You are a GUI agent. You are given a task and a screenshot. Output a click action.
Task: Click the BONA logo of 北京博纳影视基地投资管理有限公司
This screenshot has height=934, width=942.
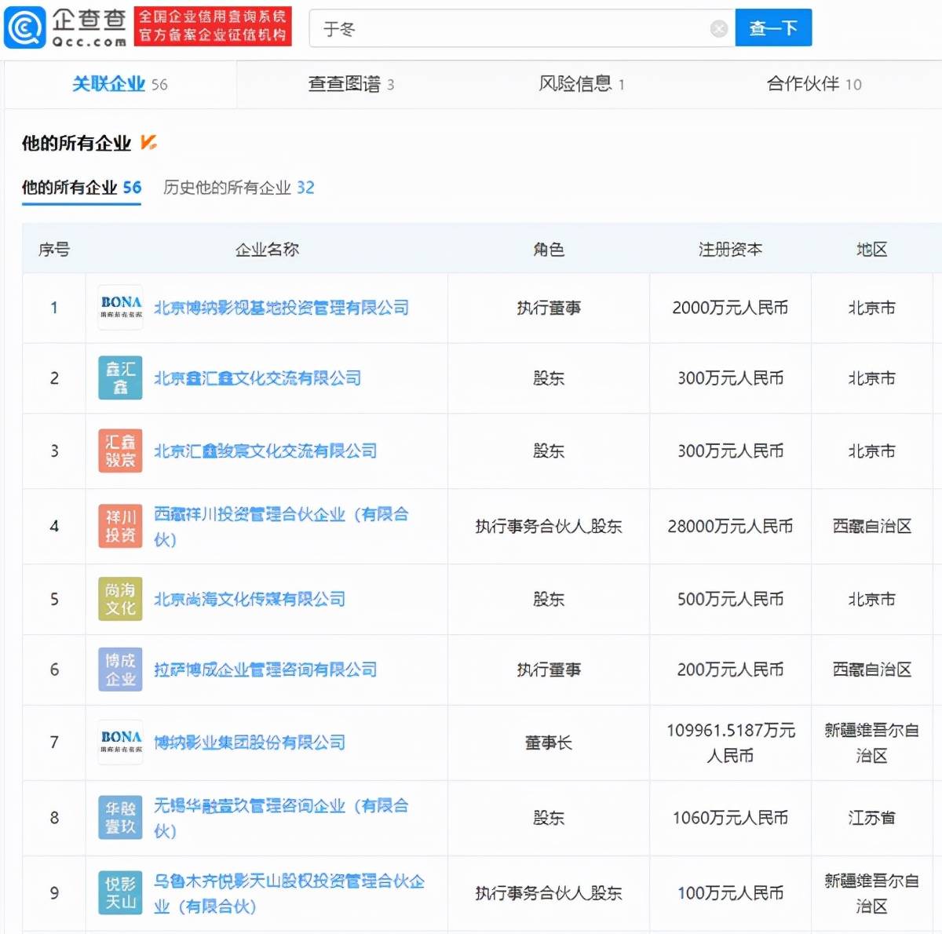(119, 308)
